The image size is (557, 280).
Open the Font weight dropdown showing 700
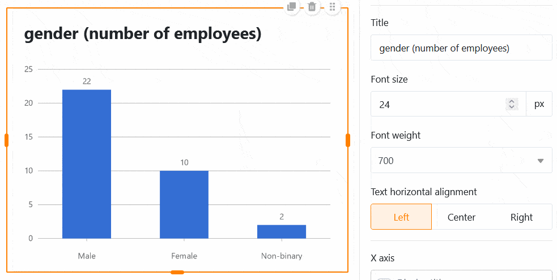(461, 161)
